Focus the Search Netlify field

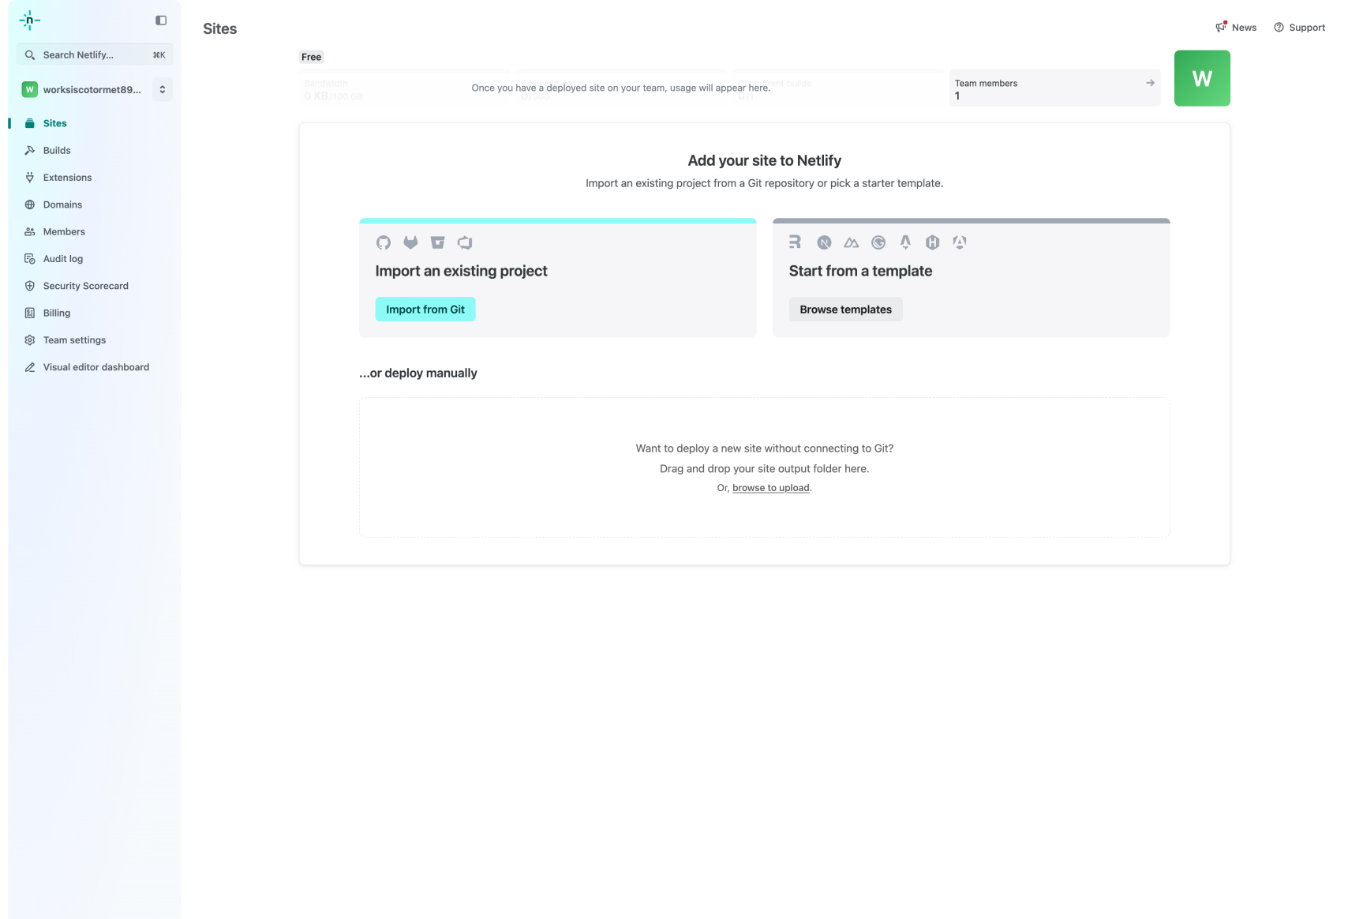[95, 54]
